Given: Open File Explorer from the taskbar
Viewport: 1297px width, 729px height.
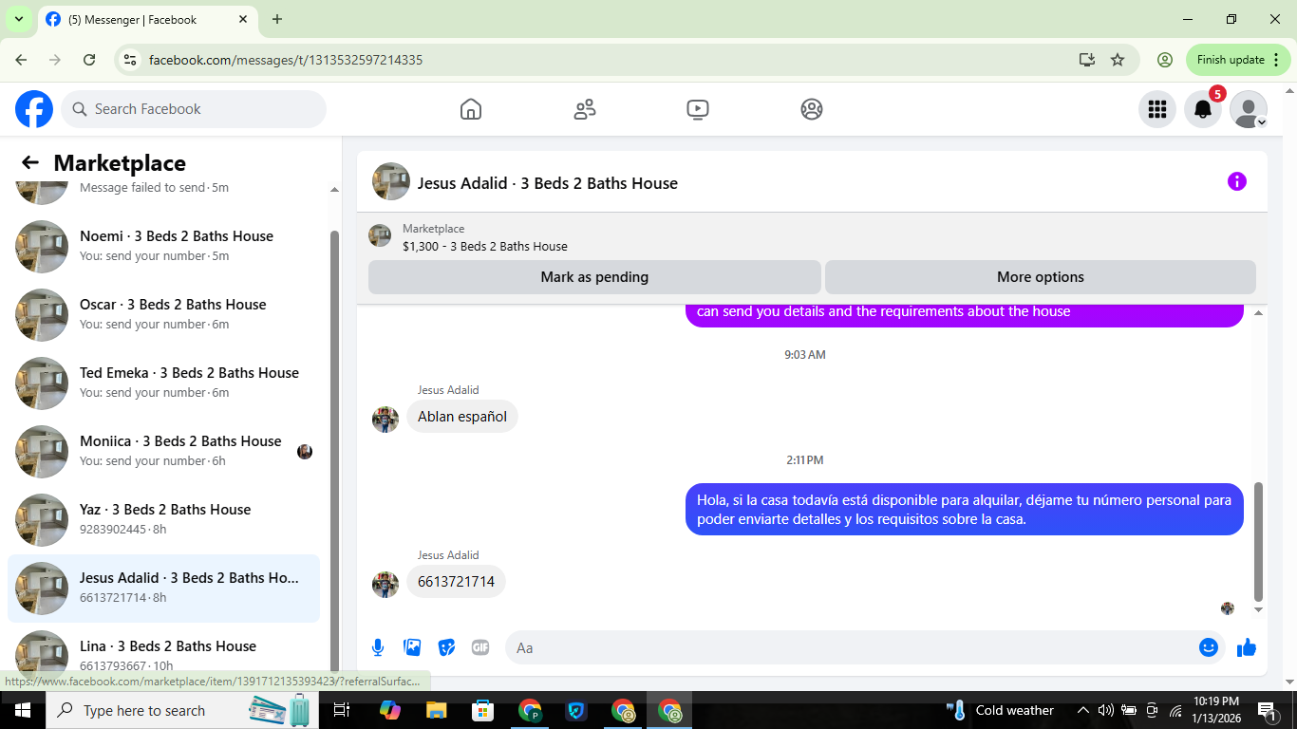Looking at the screenshot, I should pos(436,710).
